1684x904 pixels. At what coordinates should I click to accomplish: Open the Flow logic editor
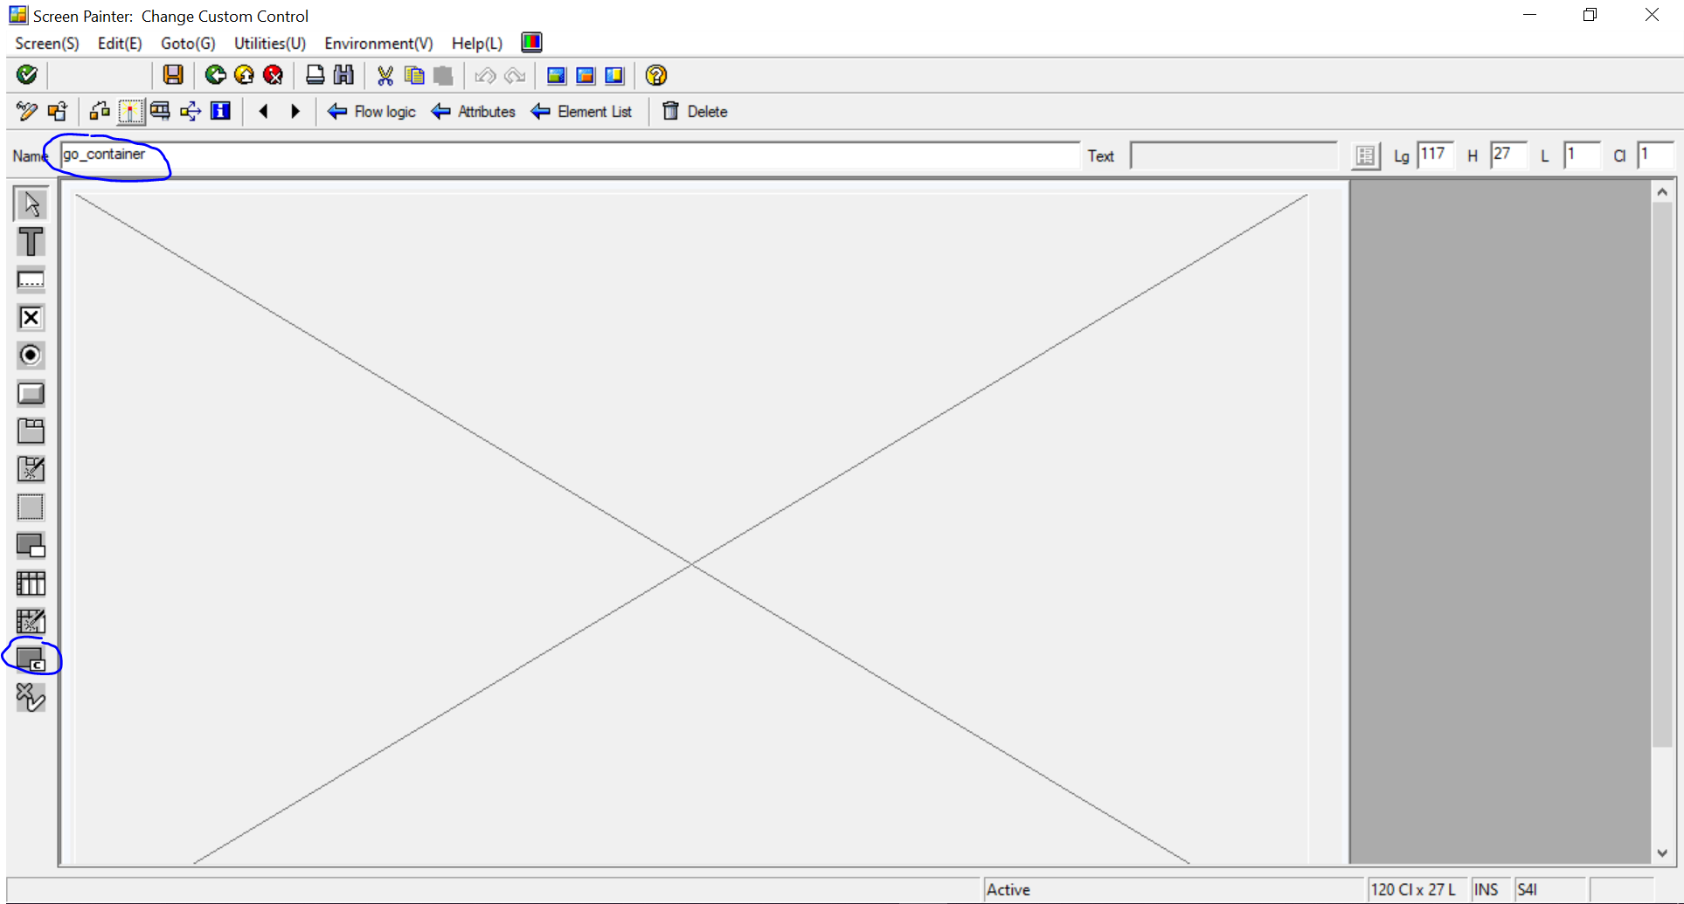tap(371, 112)
